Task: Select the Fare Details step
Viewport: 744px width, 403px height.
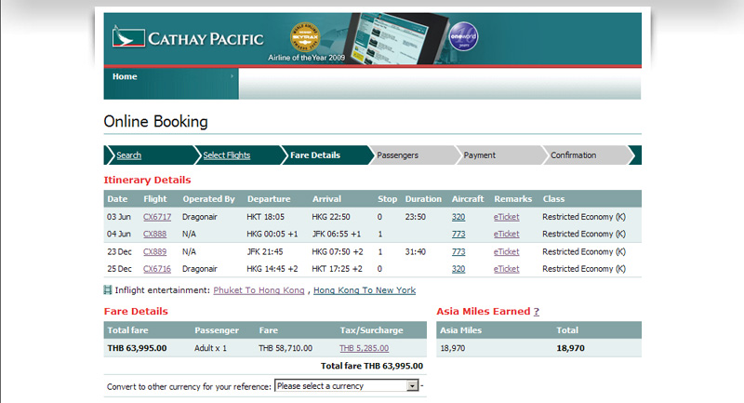Action: click(x=315, y=155)
